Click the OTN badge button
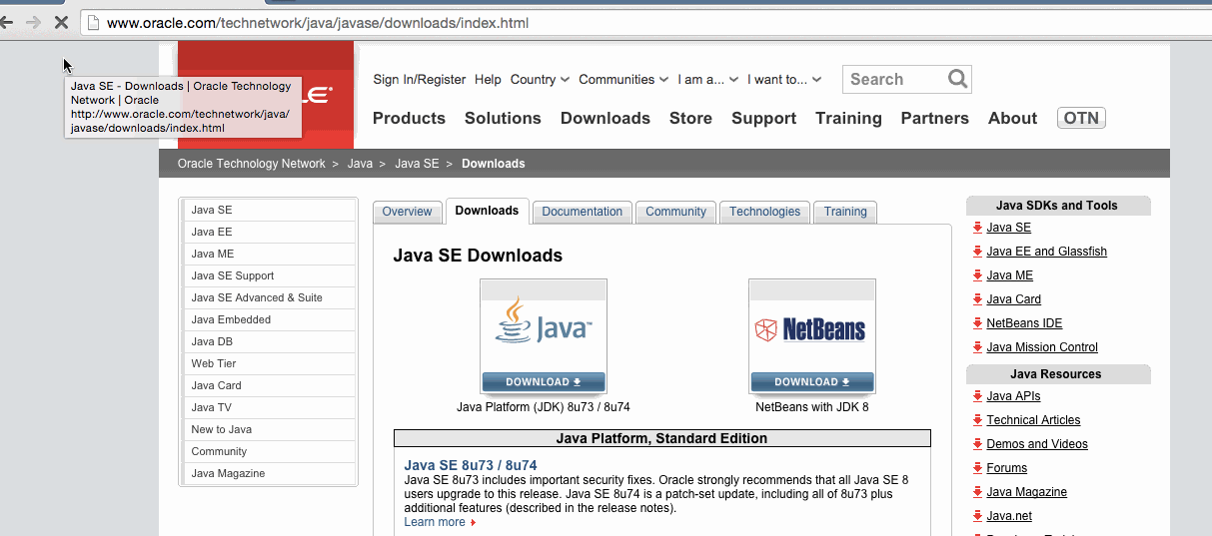The image size is (1212, 536). pos(1081,118)
